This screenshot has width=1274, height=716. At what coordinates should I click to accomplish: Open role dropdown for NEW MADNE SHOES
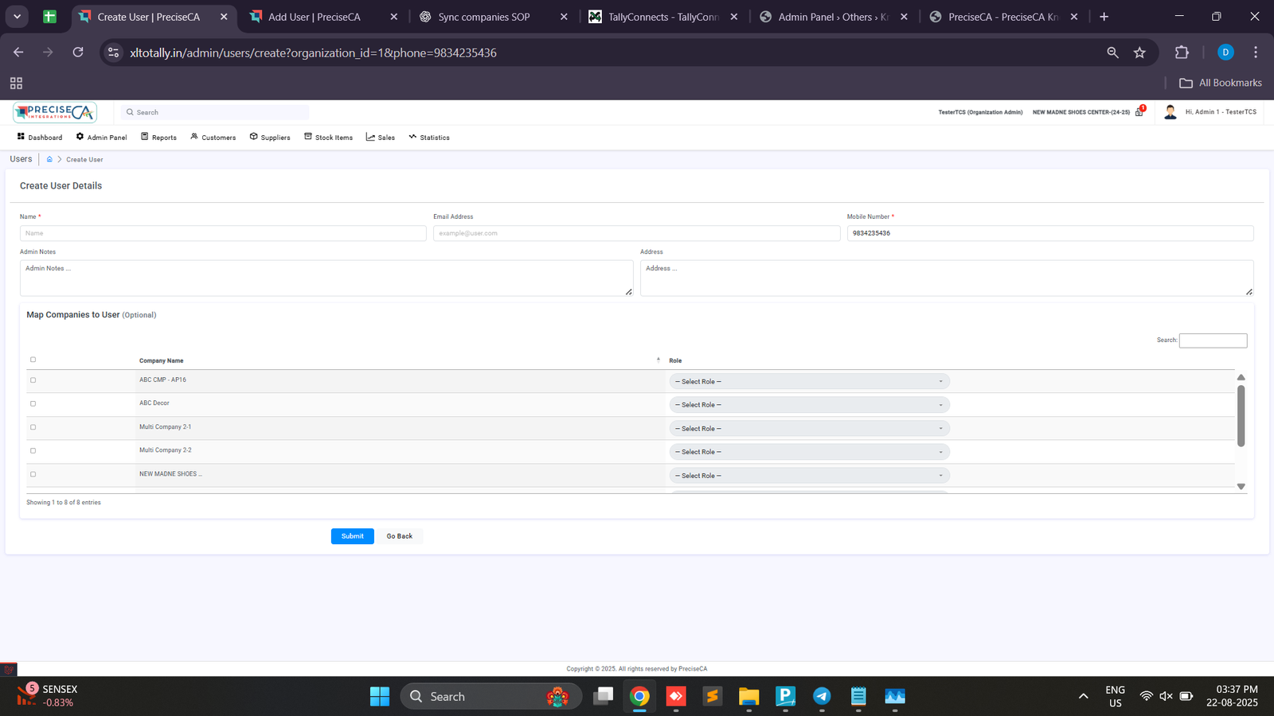[809, 476]
